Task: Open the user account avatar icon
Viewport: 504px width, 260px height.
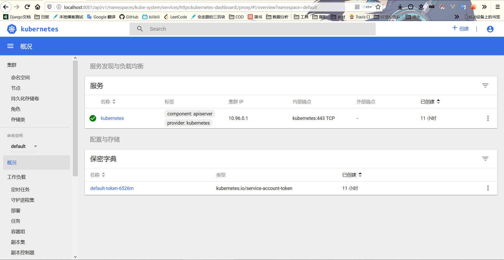Action: (x=490, y=29)
